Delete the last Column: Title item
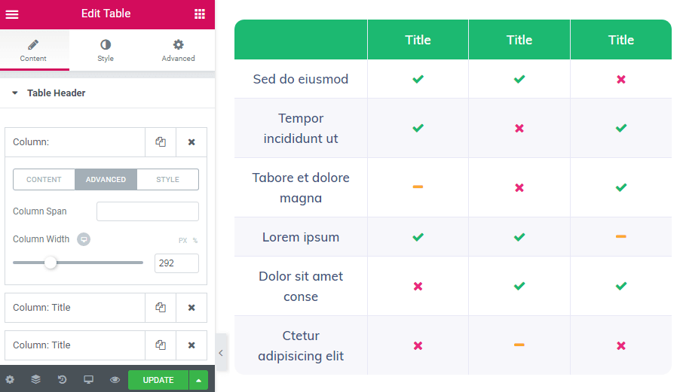 (191, 345)
